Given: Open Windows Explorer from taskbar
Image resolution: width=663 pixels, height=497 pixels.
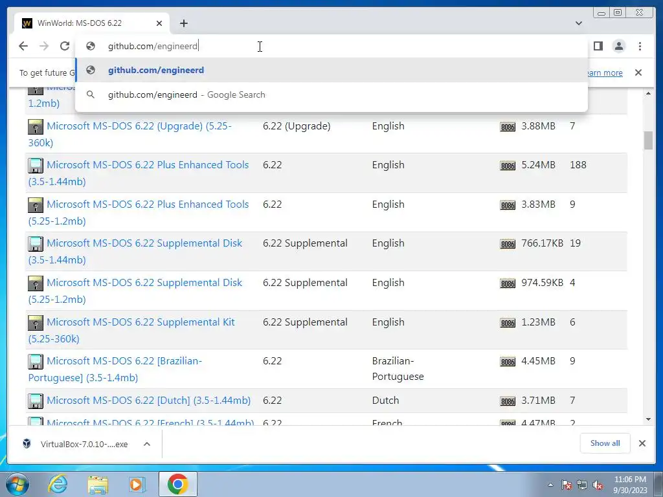Looking at the screenshot, I should (98, 484).
